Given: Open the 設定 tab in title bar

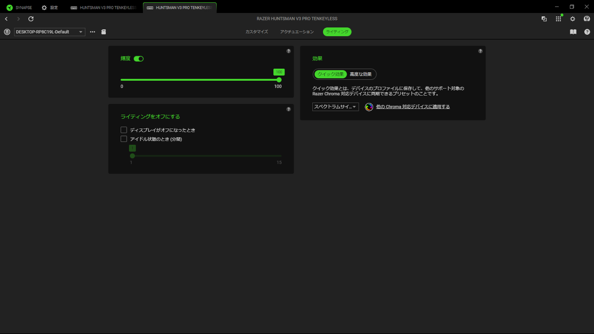Looking at the screenshot, I should tap(50, 8).
